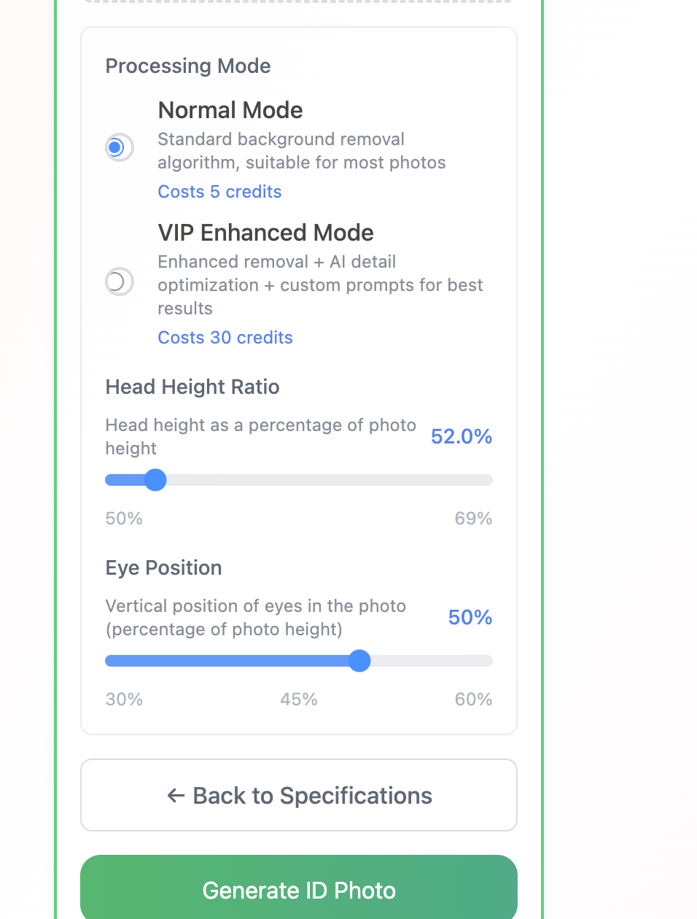Screen dimensions: 697x919
Task: Click the 50% eye position value
Action: [x=470, y=617]
